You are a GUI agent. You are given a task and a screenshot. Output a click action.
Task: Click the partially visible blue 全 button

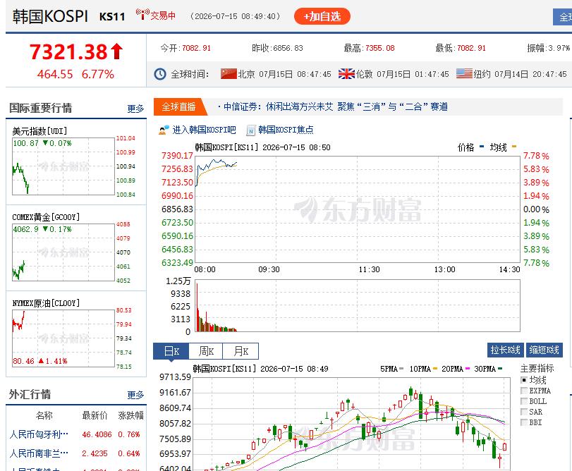(563, 17)
